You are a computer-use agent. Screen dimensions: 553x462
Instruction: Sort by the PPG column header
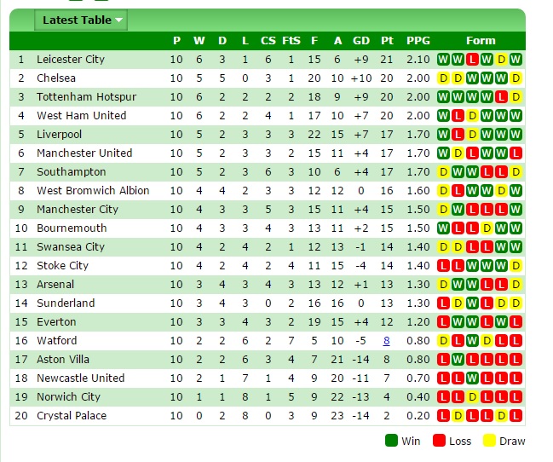418,41
